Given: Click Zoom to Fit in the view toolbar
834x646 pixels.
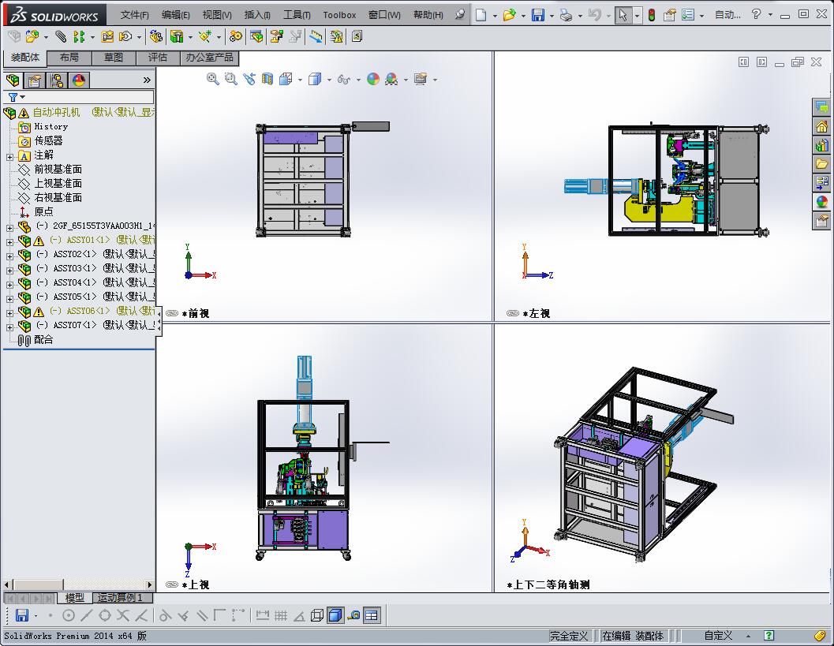Looking at the screenshot, I should click(213, 79).
